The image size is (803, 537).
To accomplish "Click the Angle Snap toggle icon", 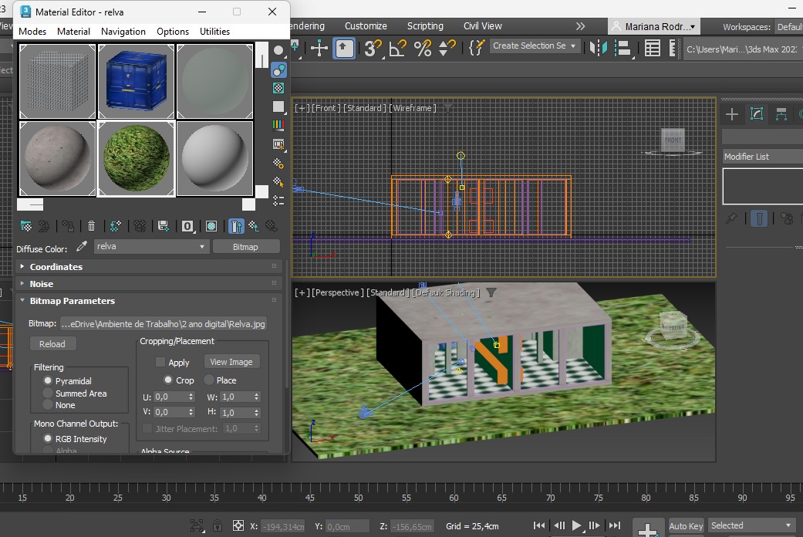I will click(x=397, y=48).
